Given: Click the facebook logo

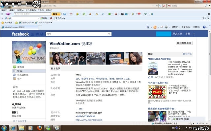Looking at the screenshot, I should pos(20,34).
